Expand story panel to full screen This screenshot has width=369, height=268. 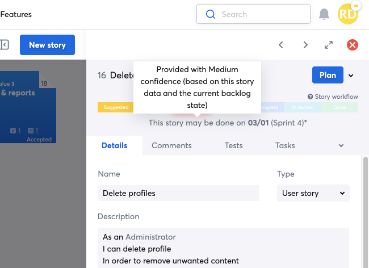tap(329, 45)
